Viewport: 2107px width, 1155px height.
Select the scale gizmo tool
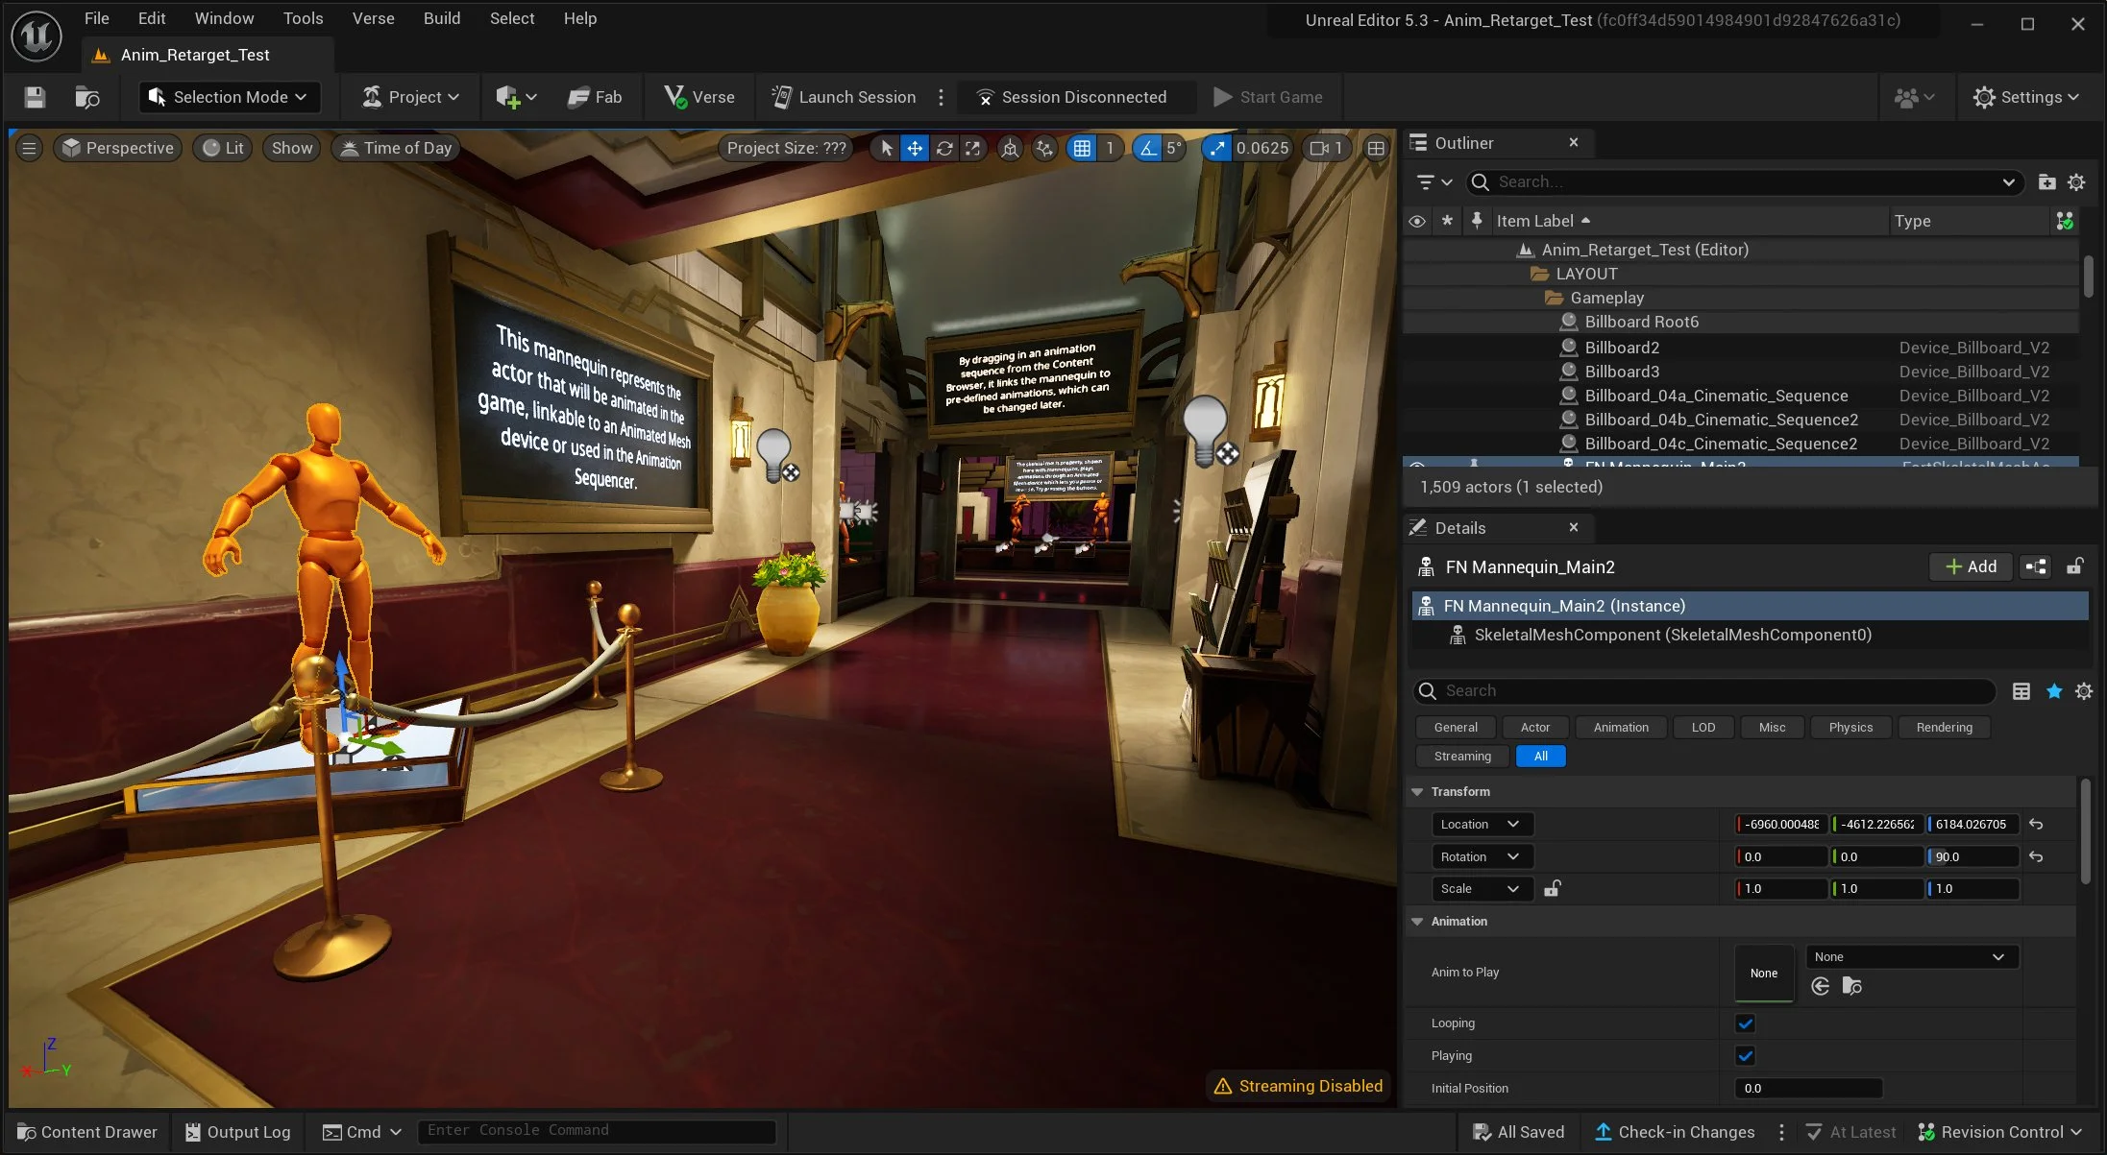click(973, 148)
